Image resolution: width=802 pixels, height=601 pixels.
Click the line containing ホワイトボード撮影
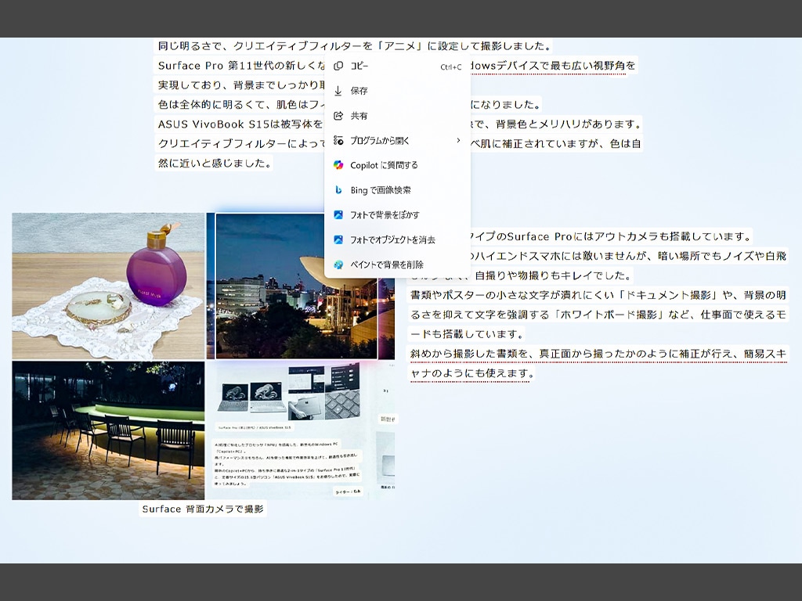pyautogui.click(x=598, y=315)
